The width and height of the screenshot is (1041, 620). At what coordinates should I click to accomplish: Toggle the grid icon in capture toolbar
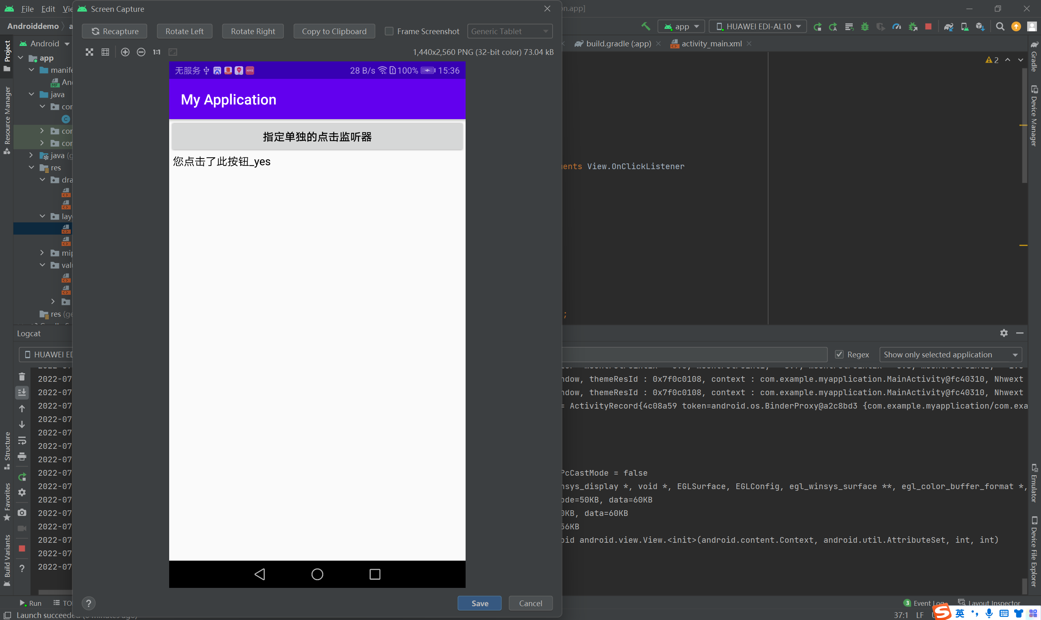105,52
